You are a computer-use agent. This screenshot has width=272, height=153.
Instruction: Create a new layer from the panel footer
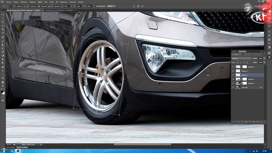coord(258,122)
